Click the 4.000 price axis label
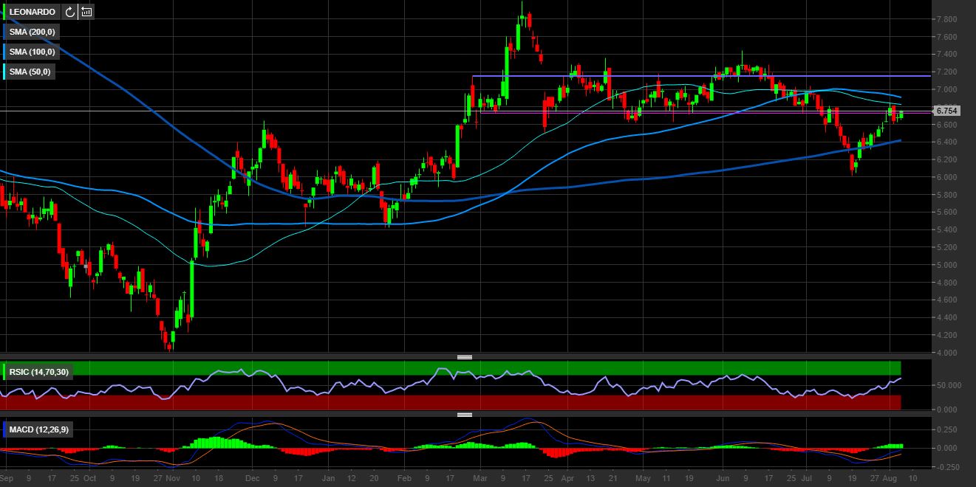976x487 pixels. pyautogui.click(x=946, y=353)
